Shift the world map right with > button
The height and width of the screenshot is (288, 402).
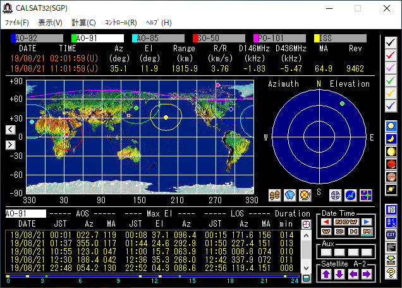[11, 145]
